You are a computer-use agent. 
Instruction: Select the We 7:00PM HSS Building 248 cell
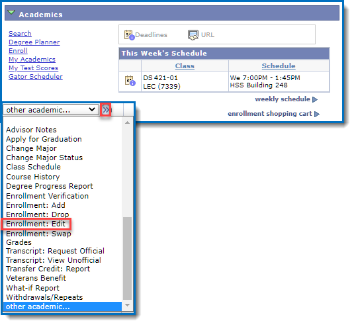click(x=279, y=82)
